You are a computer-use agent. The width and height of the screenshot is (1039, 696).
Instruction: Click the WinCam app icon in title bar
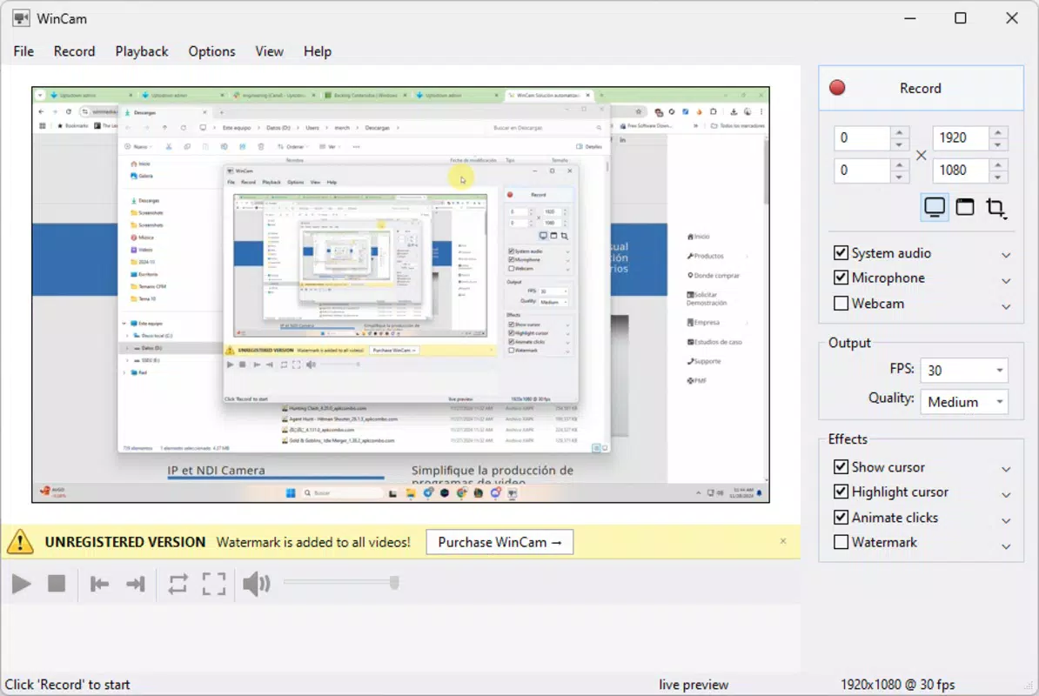(21, 18)
